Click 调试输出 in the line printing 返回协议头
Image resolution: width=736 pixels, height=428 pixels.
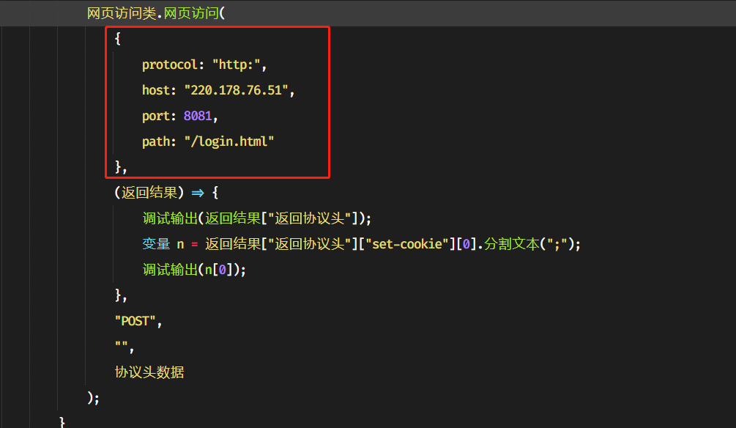170,218
